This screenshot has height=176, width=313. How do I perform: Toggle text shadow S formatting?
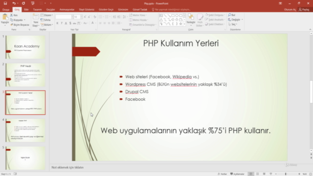pyautogui.click(x=70, y=23)
